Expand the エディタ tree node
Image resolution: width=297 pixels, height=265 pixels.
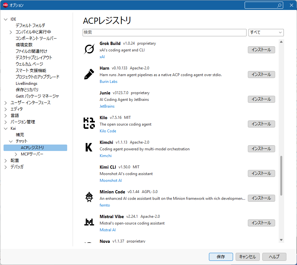coord(6,109)
